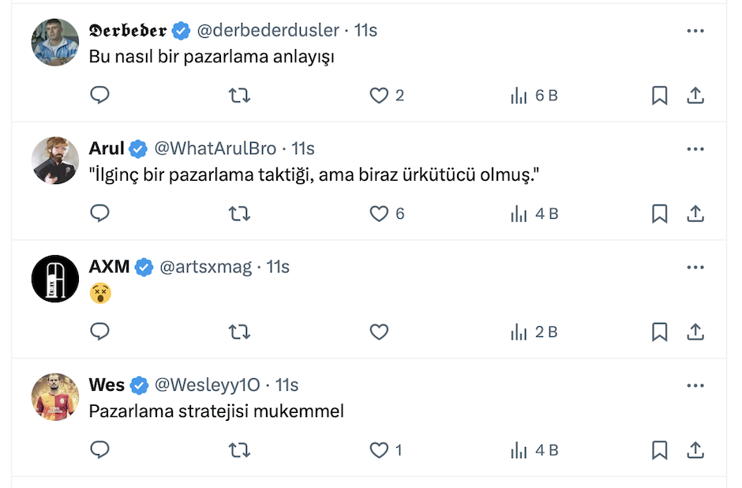Screen dimensions: 742x488
Task: Open the Arul display name
Action: [107, 148]
